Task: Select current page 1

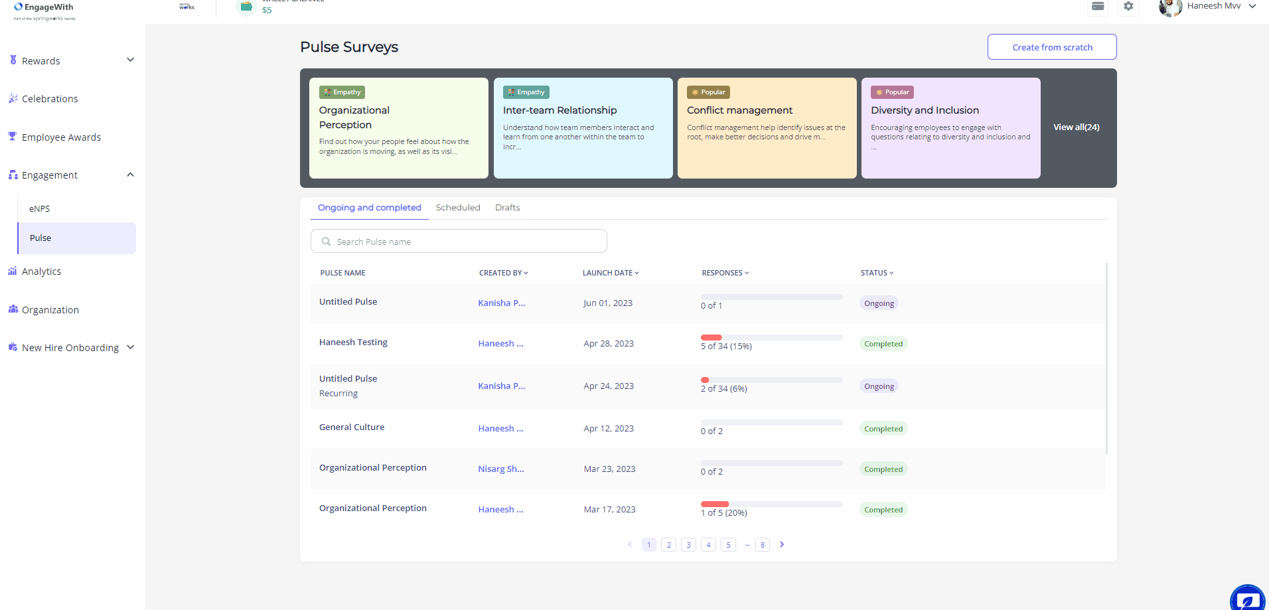Action: point(649,544)
